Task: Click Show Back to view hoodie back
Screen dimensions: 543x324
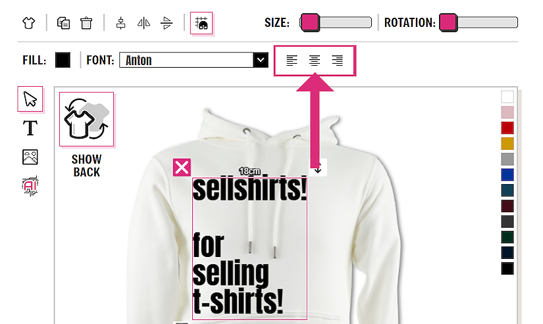Action: [87, 135]
